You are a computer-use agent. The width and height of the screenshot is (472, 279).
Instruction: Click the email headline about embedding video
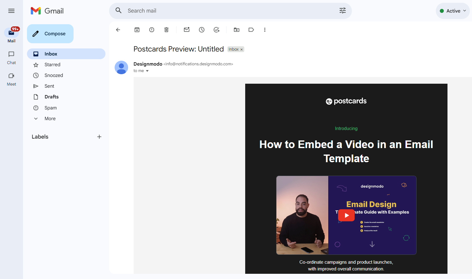point(346,151)
